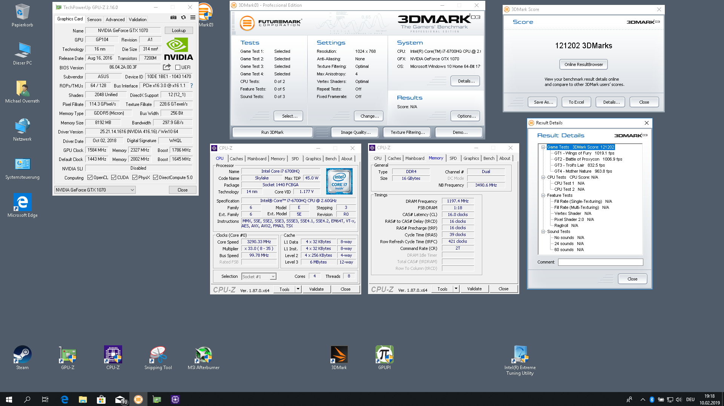Launch the Snipping Tool shortcut
The width and height of the screenshot is (724, 406).
pyautogui.click(x=158, y=358)
